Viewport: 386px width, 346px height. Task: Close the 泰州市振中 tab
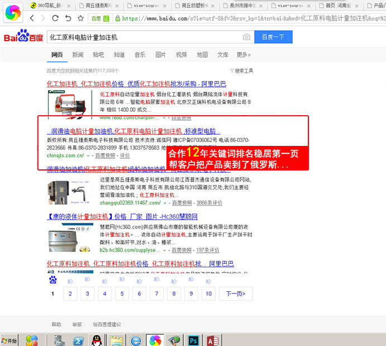pos(261,6)
